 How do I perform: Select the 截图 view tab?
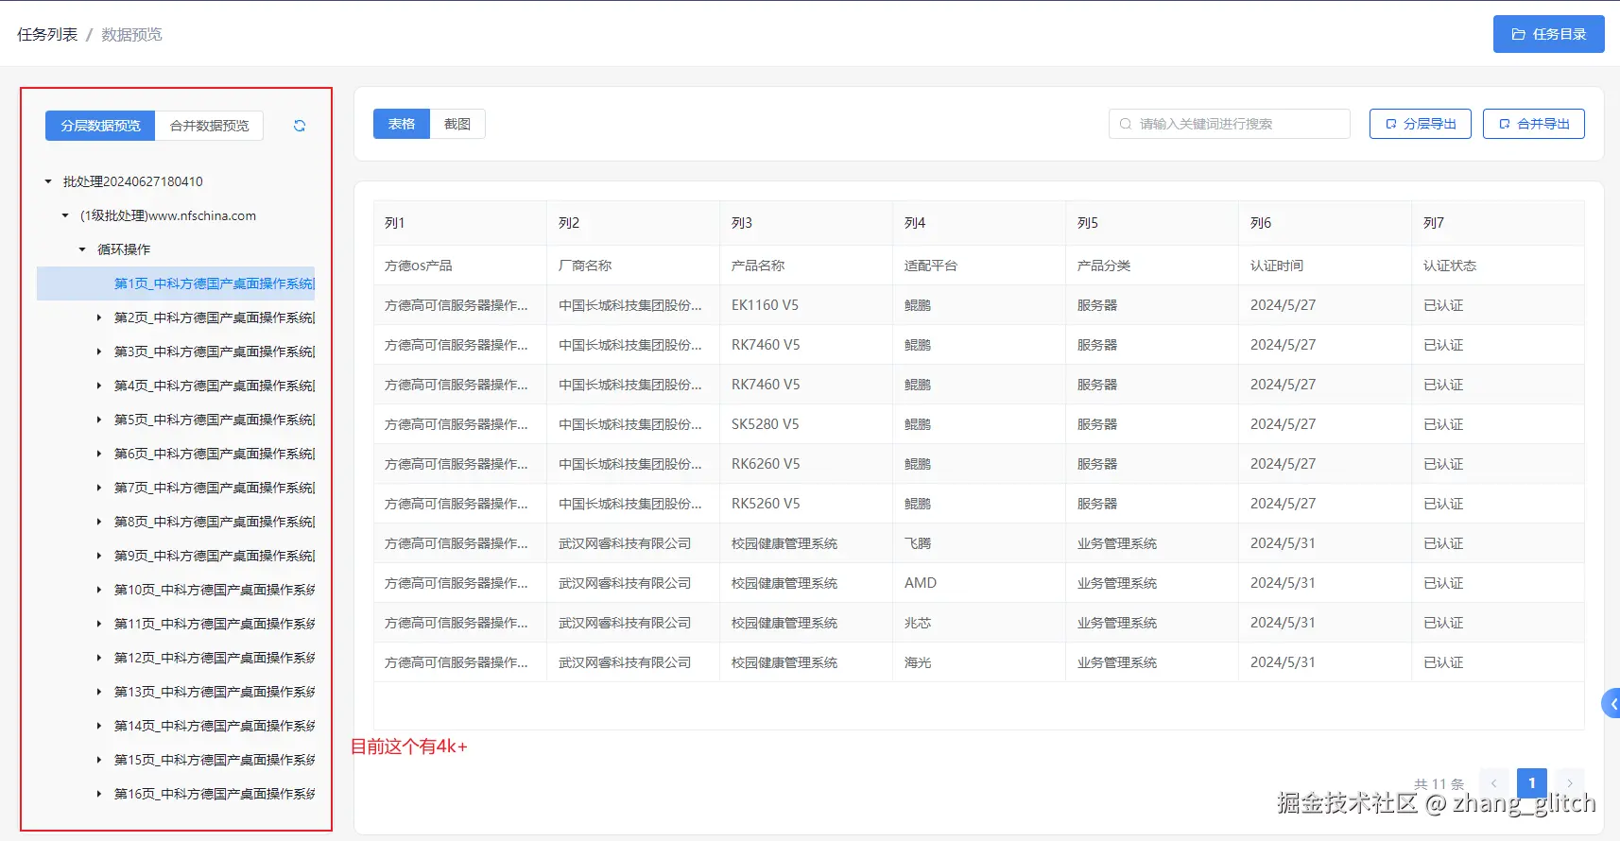pyautogui.click(x=457, y=124)
